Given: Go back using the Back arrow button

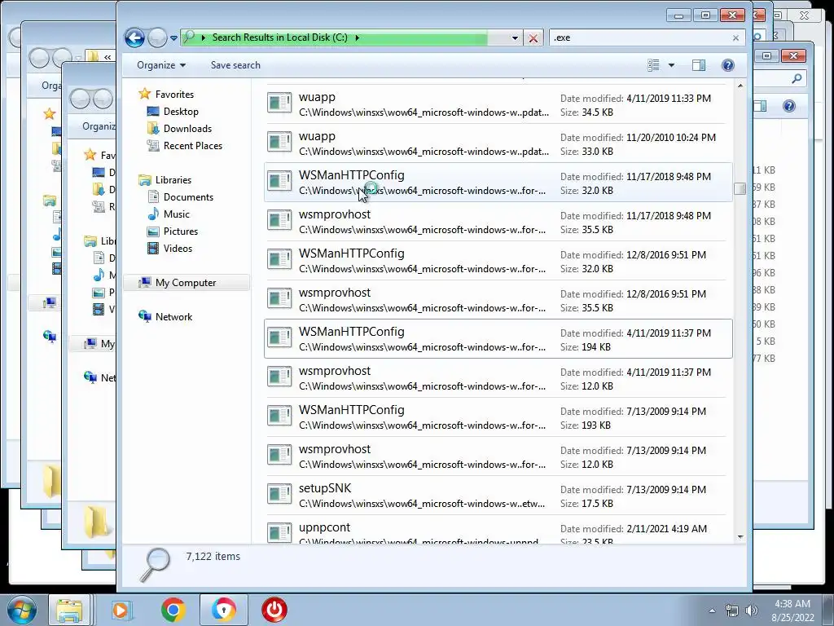Looking at the screenshot, I should [134, 37].
